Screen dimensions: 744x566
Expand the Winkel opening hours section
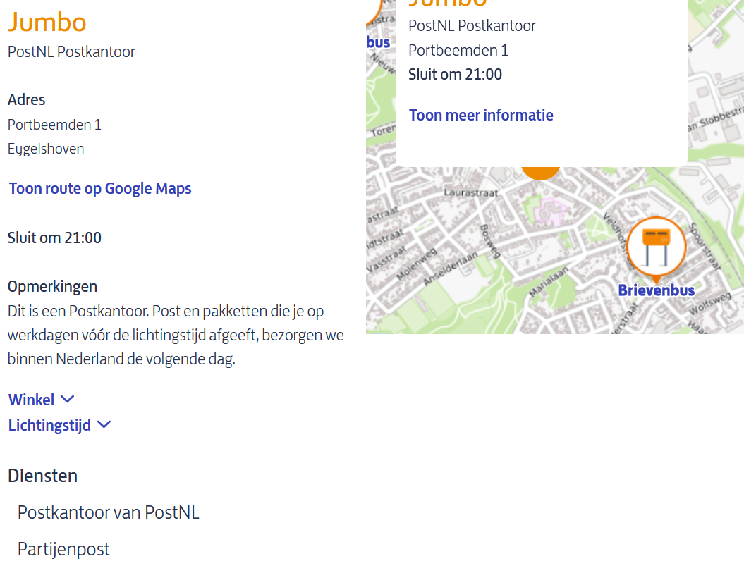pos(42,400)
